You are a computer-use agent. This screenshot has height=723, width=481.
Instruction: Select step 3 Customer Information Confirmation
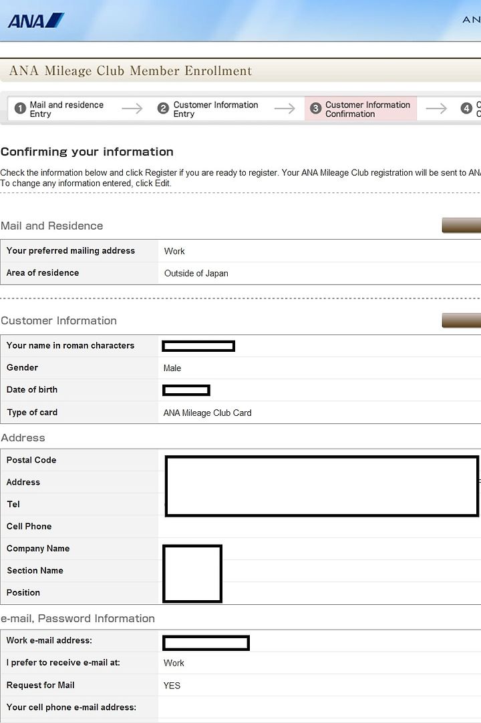point(361,109)
